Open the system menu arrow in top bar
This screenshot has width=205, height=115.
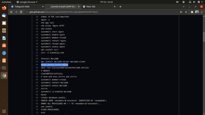coord(202,2)
